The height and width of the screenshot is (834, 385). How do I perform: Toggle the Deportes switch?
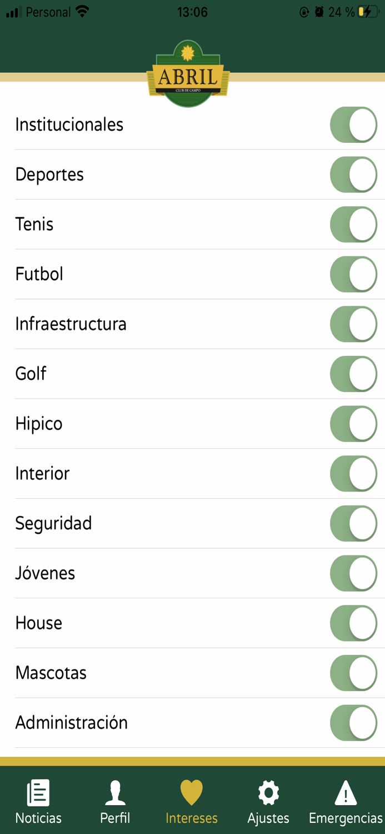pos(353,174)
